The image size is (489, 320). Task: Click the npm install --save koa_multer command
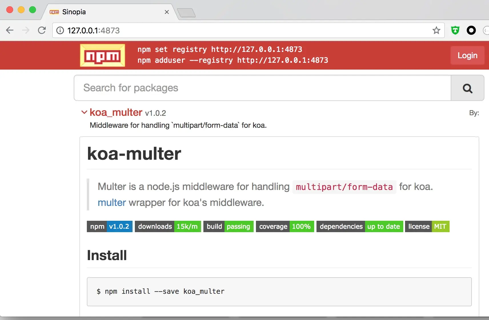(x=161, y=291)
